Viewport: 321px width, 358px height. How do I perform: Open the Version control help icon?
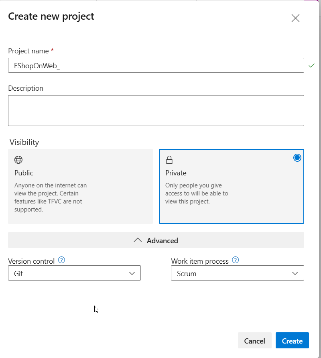[61, 260]
